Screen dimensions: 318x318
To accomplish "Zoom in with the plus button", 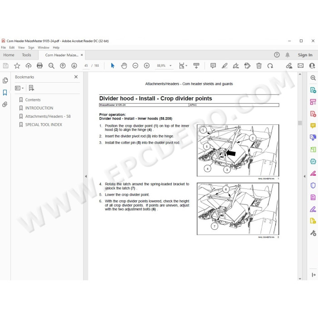I will (147, 66).
